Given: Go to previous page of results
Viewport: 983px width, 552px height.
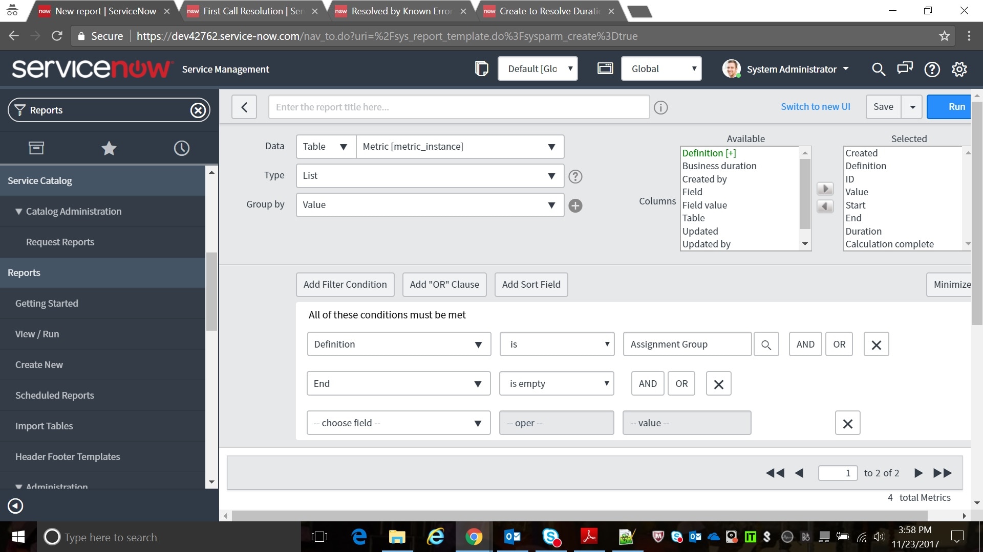Looking at the screenshot, I should pyautogui.click(x=799, y=473).
